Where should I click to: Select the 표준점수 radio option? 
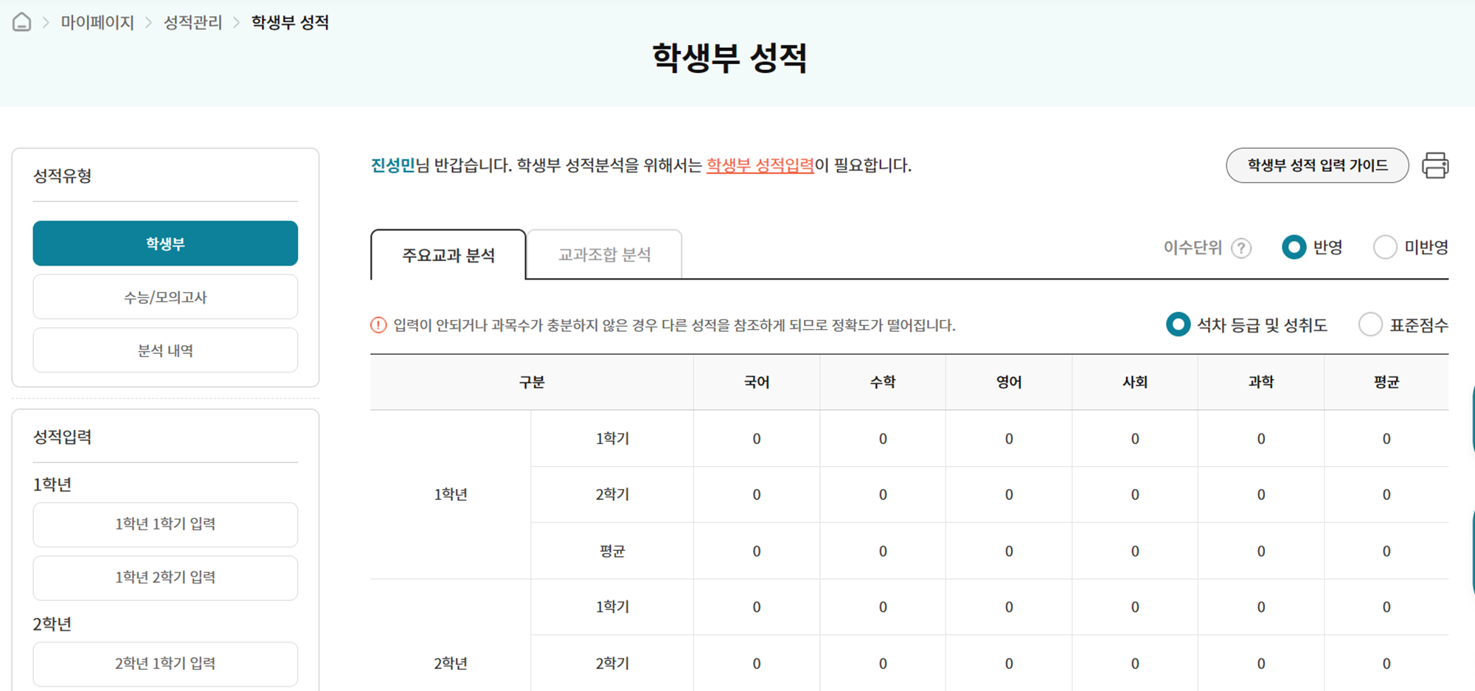pos(1371,324)
